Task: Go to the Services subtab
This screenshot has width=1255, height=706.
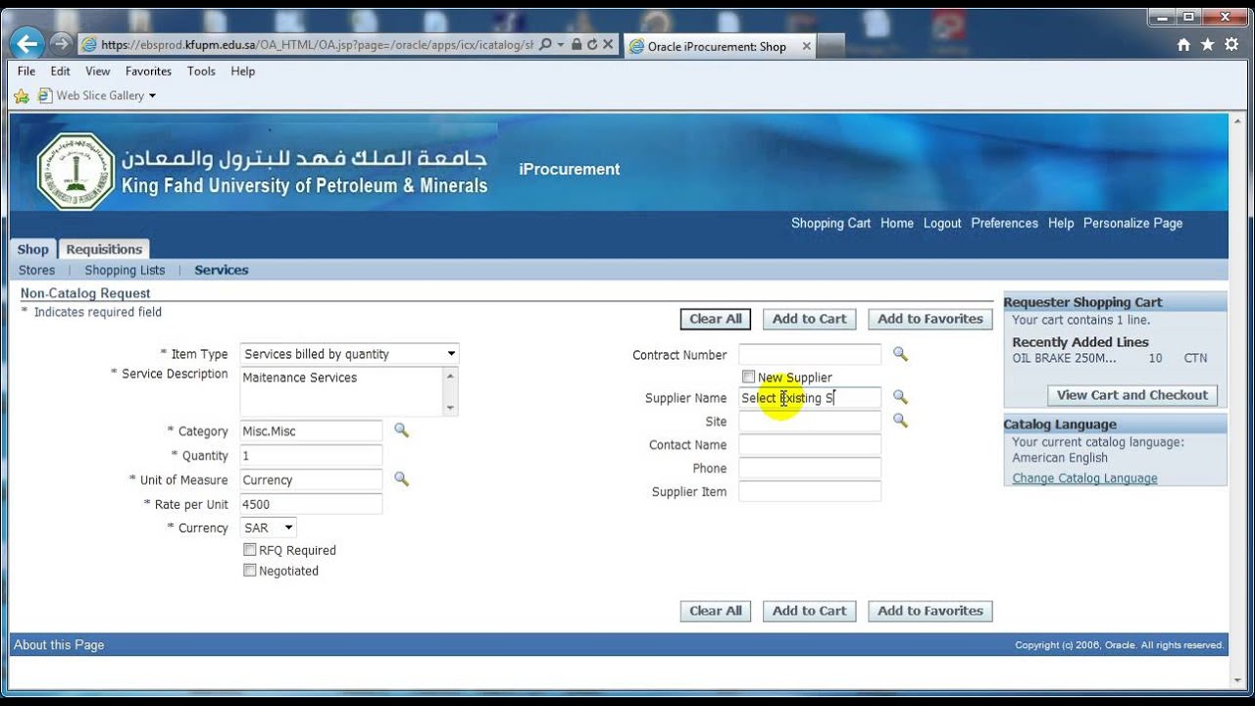Action: pos(222,270)
